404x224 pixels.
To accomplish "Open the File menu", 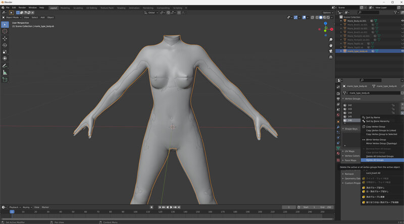I will click(8, 8).
